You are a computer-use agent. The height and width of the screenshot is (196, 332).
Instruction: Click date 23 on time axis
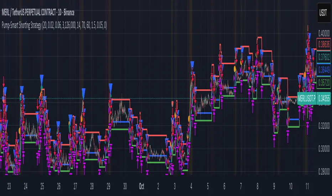click(9, 186)
